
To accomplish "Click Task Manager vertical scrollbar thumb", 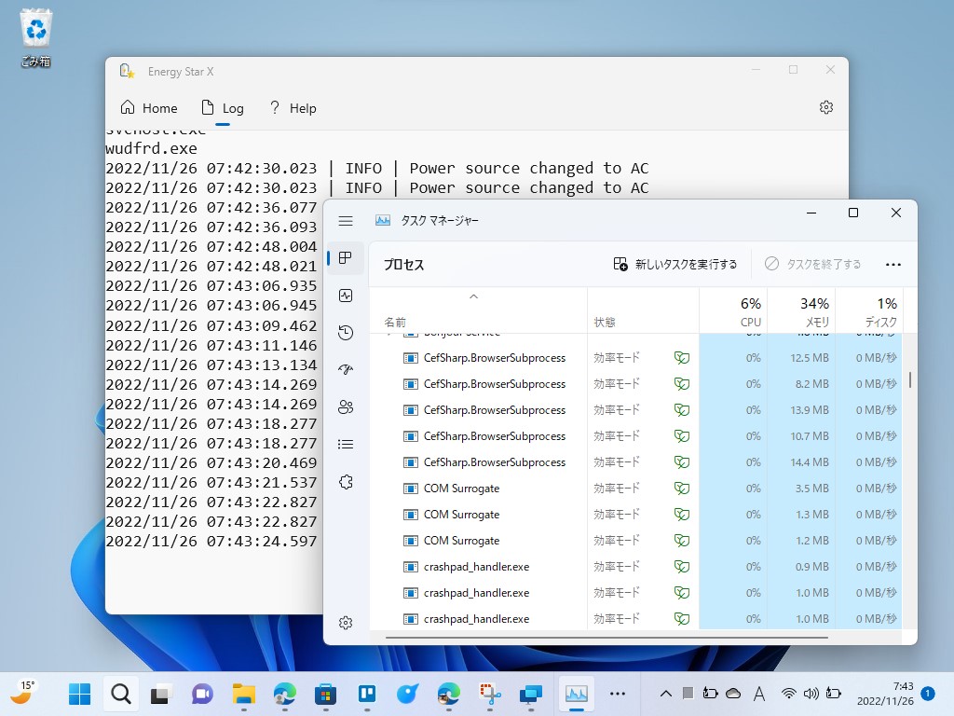I will pyautogui.click(x=910, y=380).
